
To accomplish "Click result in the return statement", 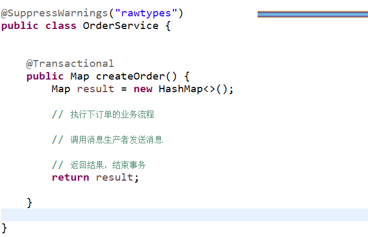I will click(x=114, y=177).
